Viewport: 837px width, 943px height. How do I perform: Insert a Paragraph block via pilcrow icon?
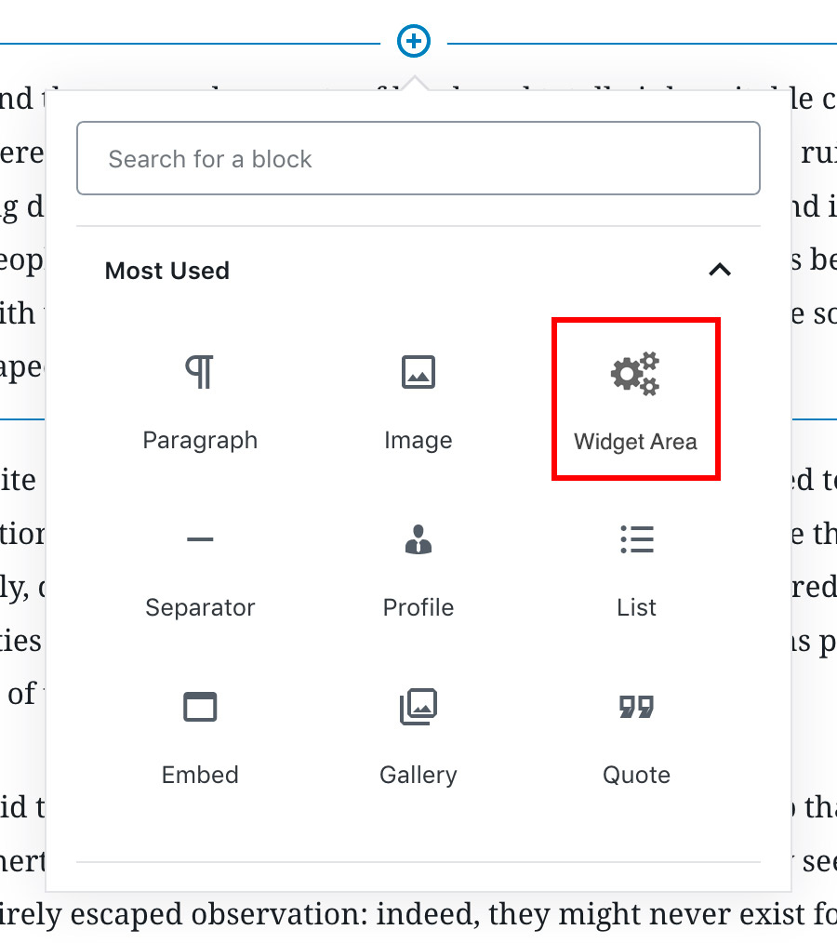coord(200,372)
